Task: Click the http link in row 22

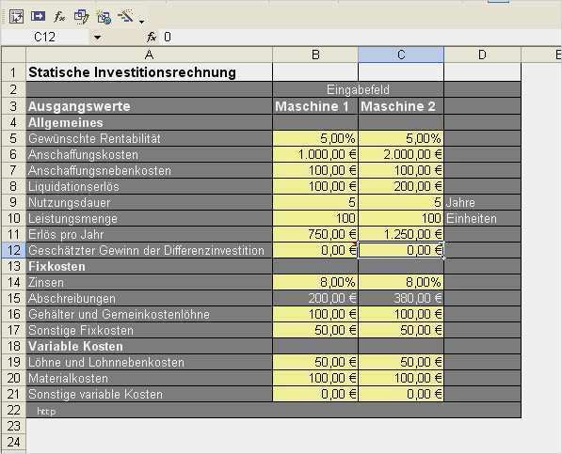Action: tap(46, 412)
